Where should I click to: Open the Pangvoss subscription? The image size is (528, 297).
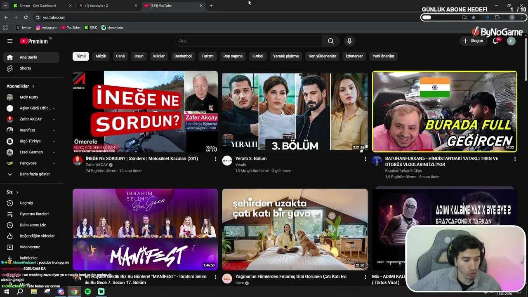pos(31,163)
